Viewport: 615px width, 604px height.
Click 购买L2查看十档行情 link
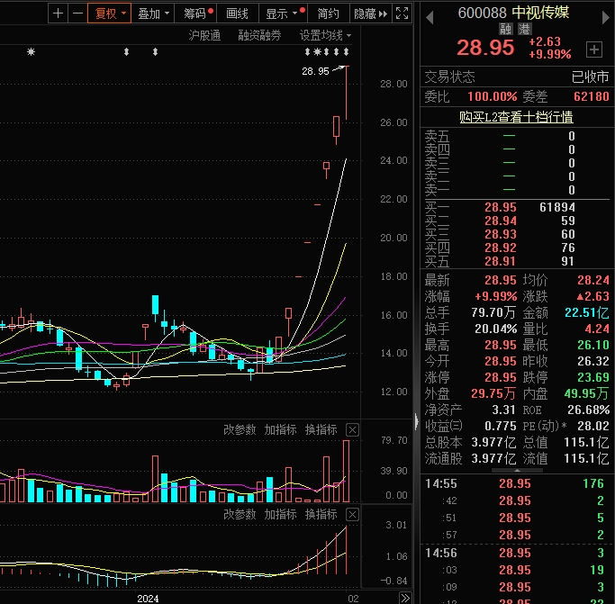[x=516, y=116]
